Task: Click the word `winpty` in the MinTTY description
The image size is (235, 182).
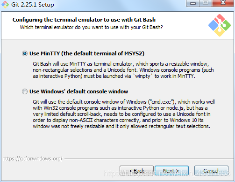Action: click(142, 76)
